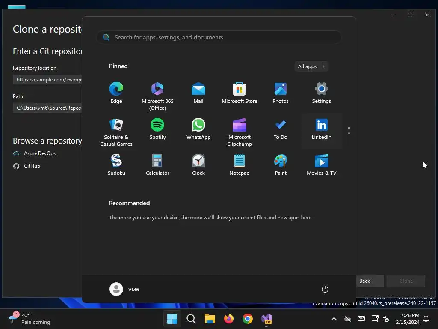Open touch keyboard tray icon
Viewport: 438px width, 329px height.
pos(361,319)
